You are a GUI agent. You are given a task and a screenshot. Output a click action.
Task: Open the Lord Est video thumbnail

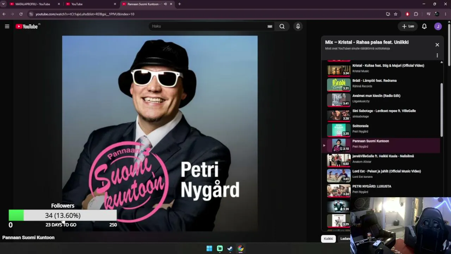click(339, 175)
